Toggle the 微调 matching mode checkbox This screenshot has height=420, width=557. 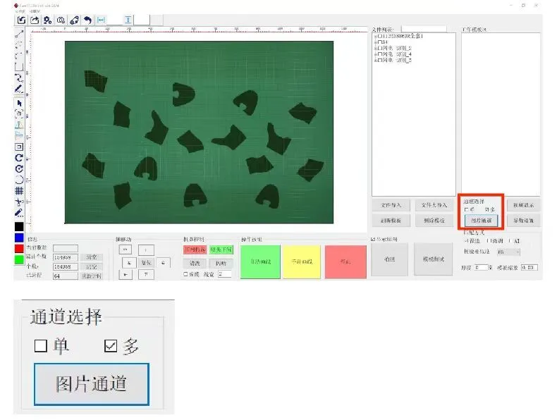pos(489,241)
